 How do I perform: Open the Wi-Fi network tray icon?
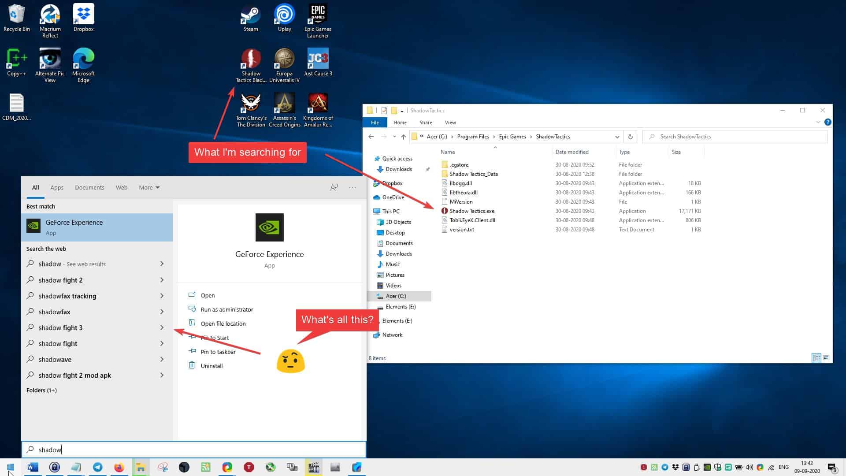point(771,467)
